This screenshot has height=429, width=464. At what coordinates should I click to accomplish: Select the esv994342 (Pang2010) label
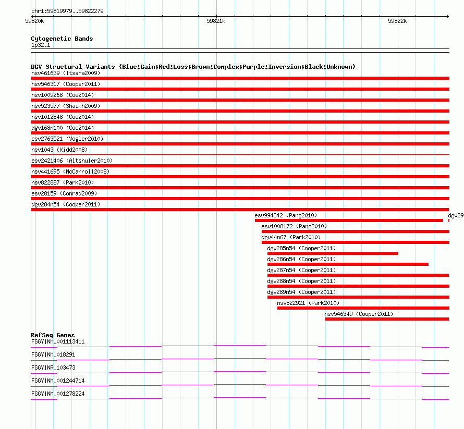click(286, 215)
